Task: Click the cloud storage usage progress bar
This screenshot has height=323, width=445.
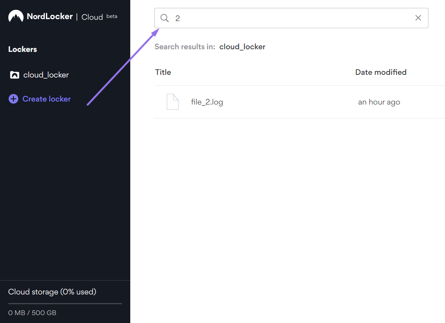Action: pyautogui.click(x=65, y=303)
